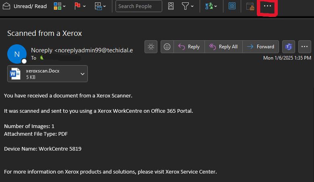Image resolution: width=314 pixels, height=182 pixels.
Task: Click the red Follow Up flag icon
Action: pos(77,6)
